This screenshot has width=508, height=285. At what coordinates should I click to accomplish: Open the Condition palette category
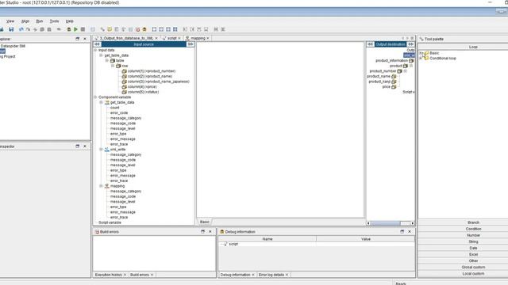(473, 229)
